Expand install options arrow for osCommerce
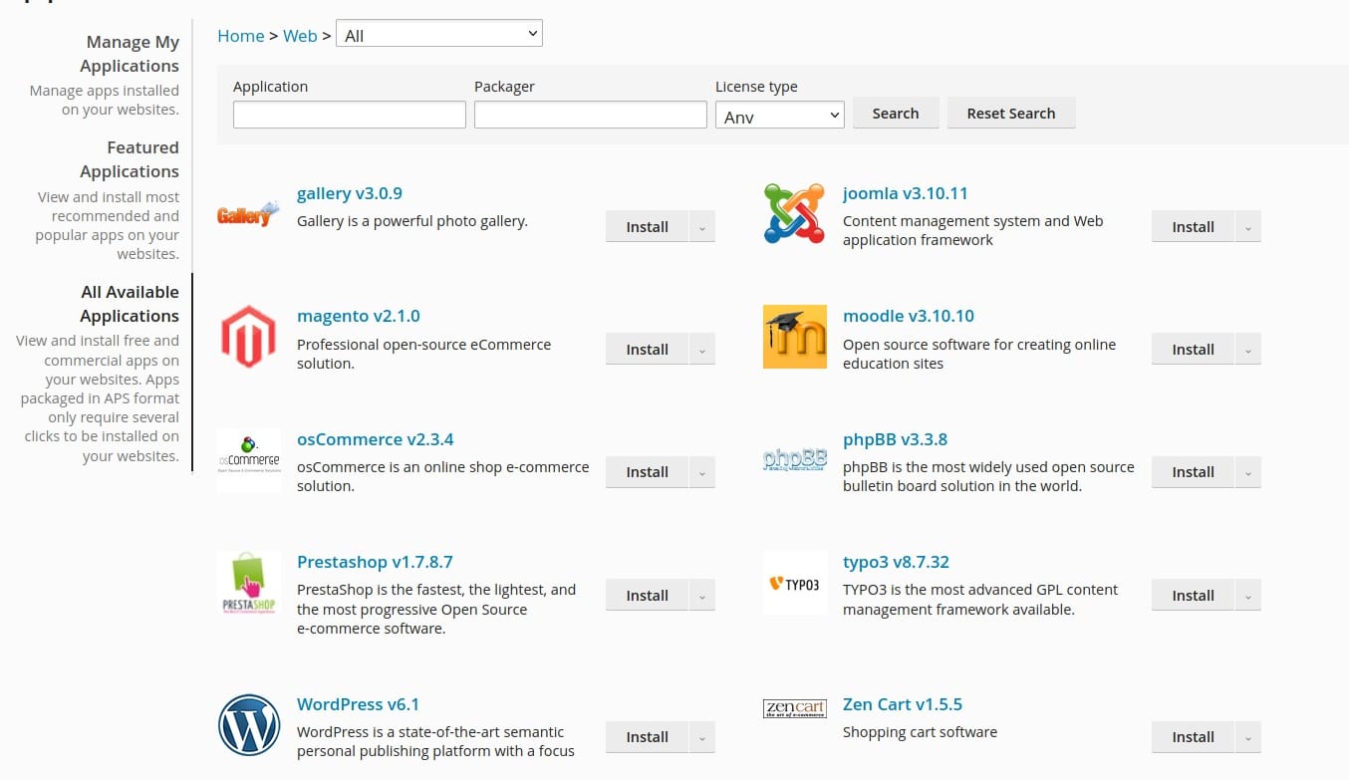The width and height of the screenshot is (1349, 780). pyautogui.click(x=701, y=472)
